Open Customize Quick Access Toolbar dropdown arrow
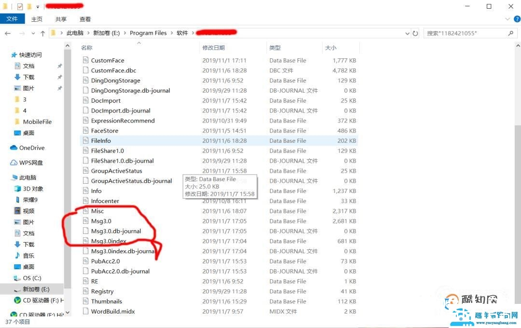This screenshot has width=521, height=328. (x=38, y=7)
